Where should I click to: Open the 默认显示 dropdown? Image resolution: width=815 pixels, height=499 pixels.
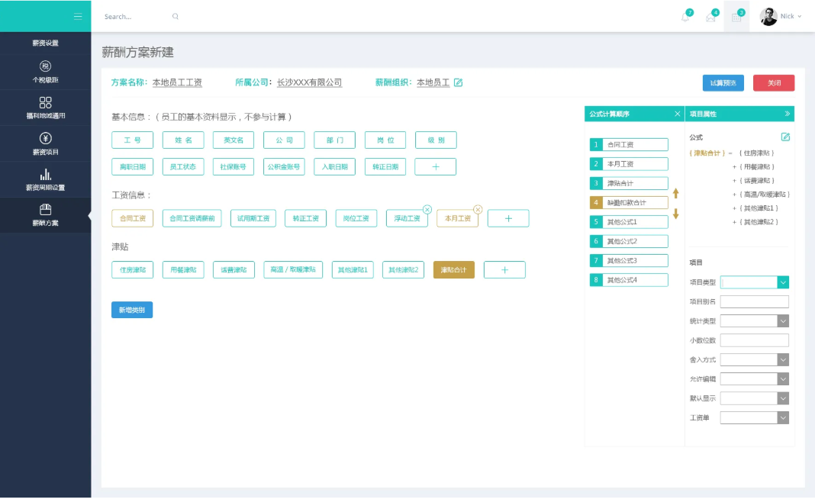coord(755,398)
